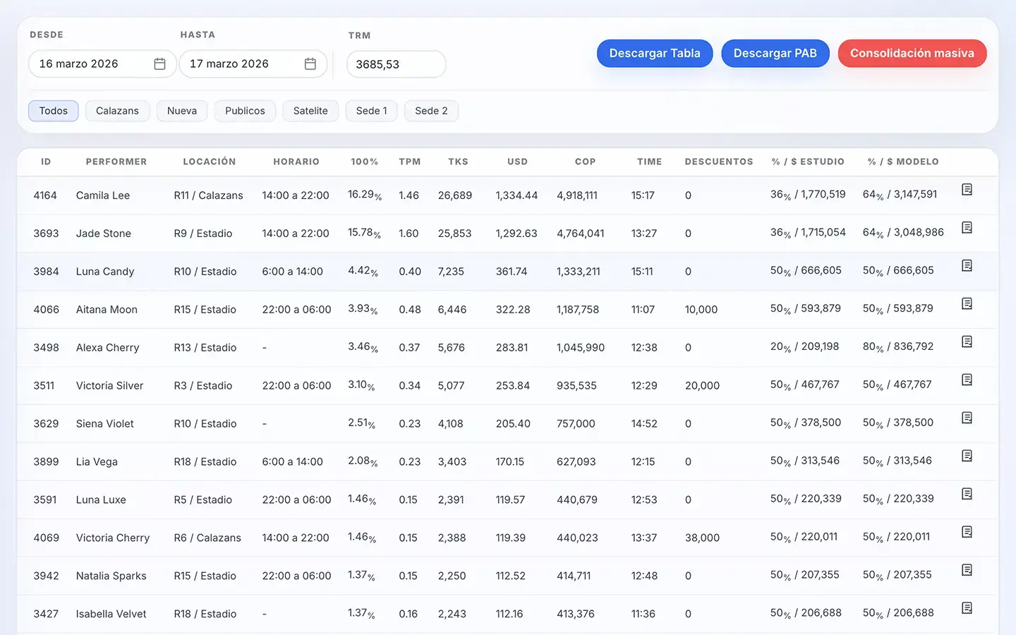Toggle the Satelite location filter
1016x635 pixels.
(310, 111)
